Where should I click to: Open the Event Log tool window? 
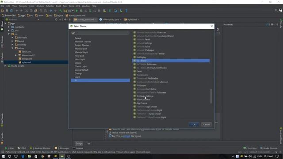pos(250,148)
